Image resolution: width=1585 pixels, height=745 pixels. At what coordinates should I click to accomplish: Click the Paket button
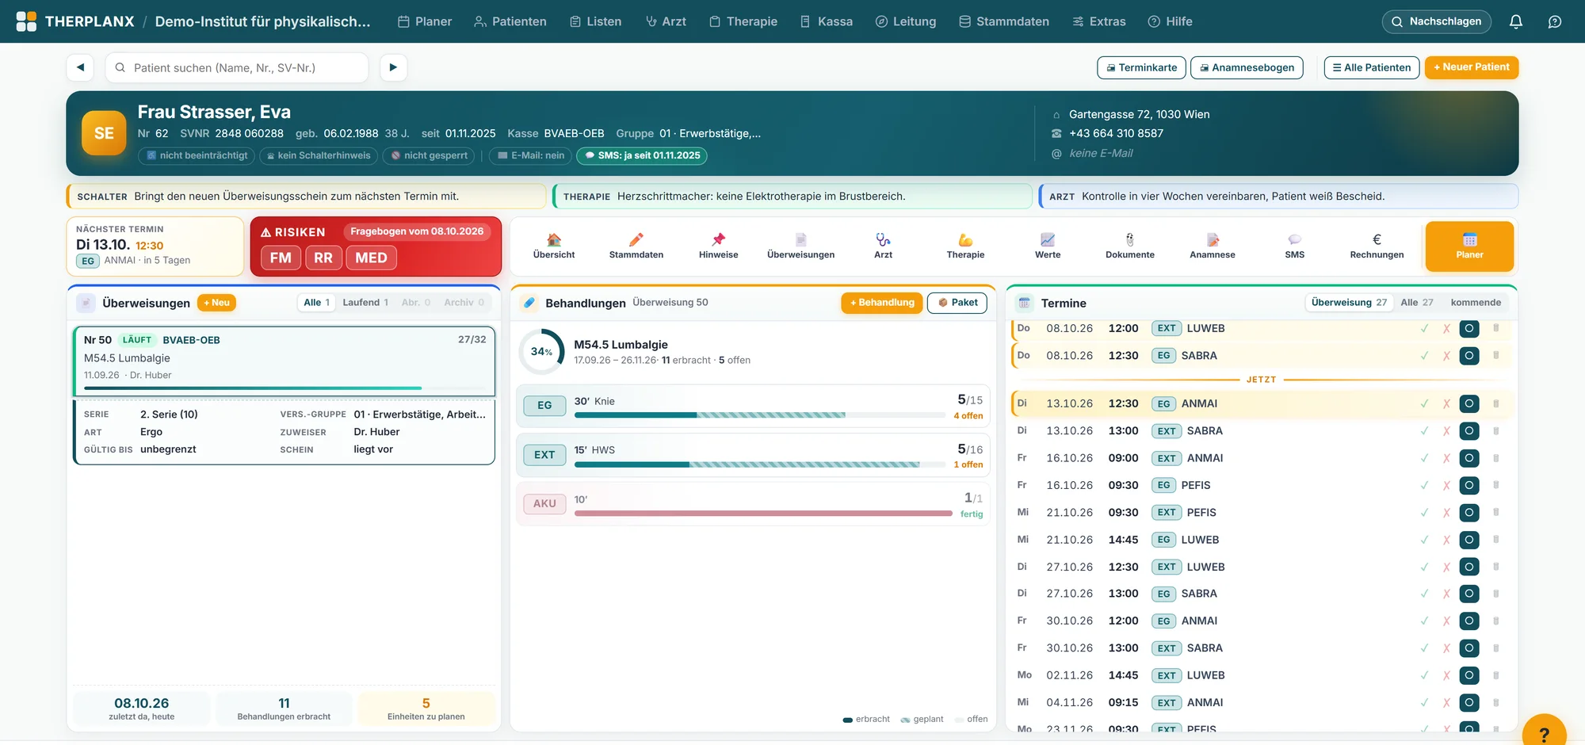point(957,303)
